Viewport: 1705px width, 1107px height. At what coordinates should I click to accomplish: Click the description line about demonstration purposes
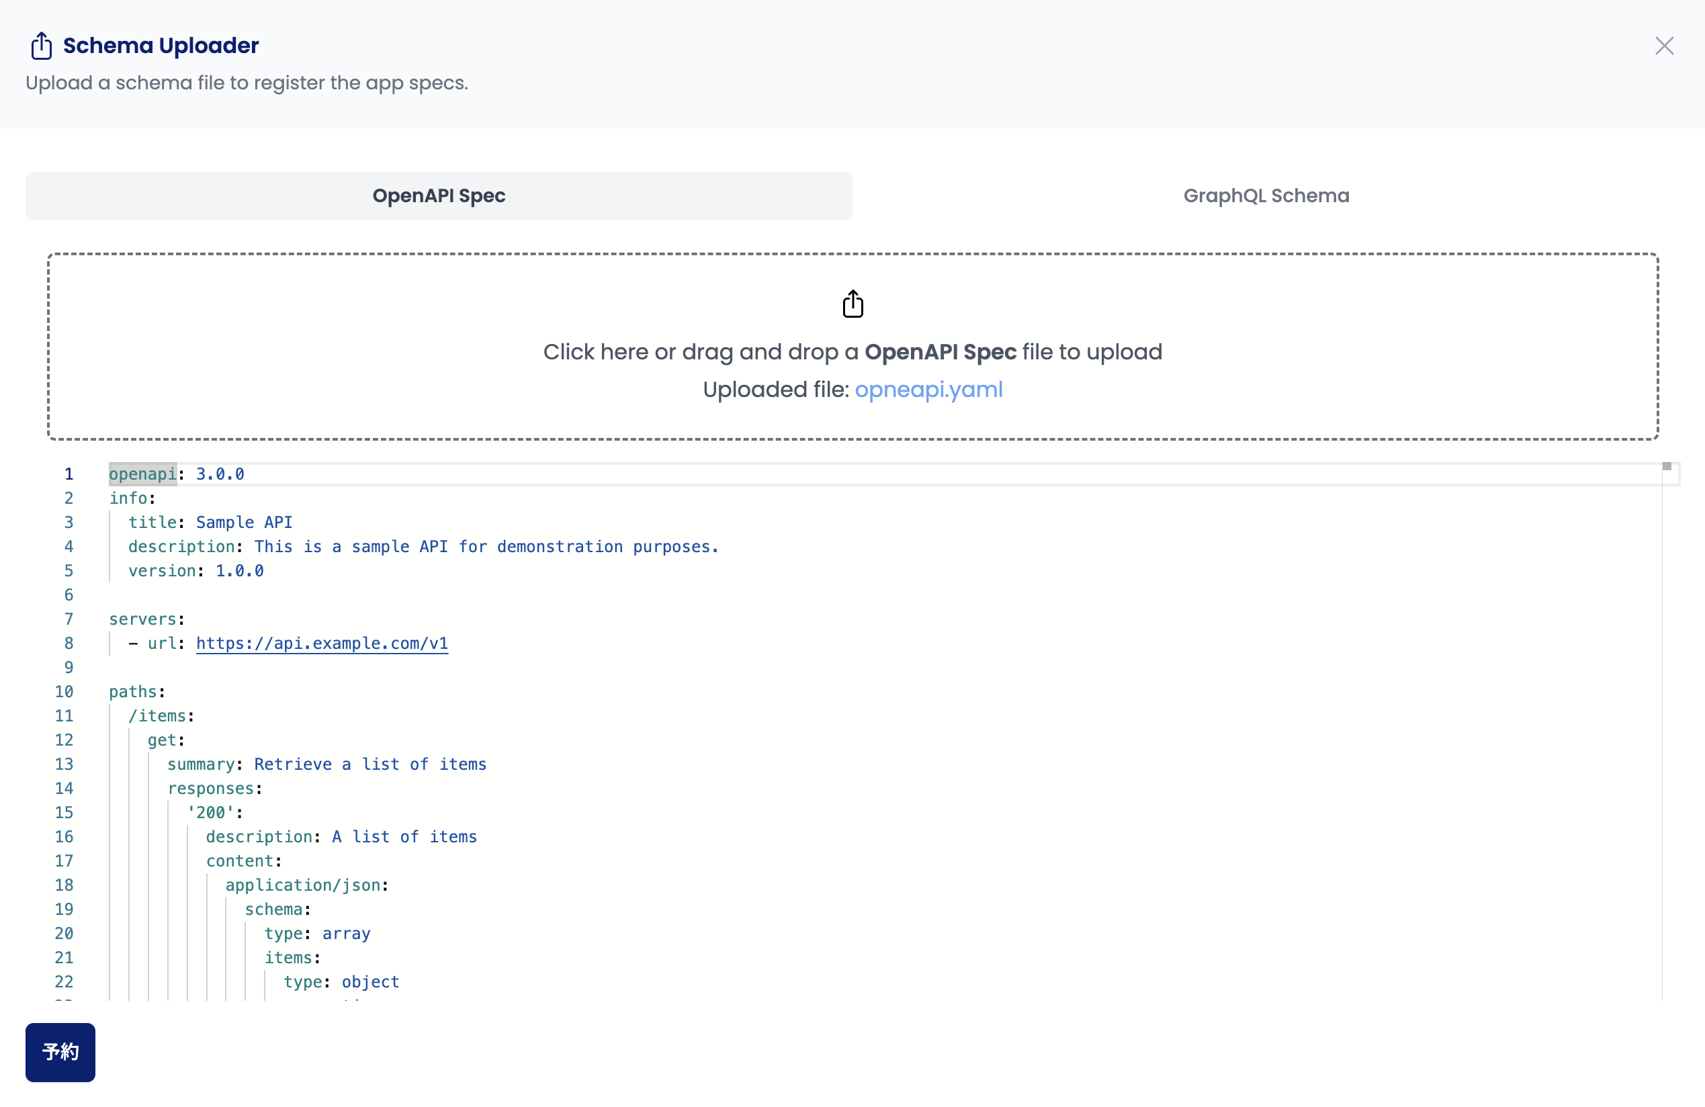coord(423,547)
